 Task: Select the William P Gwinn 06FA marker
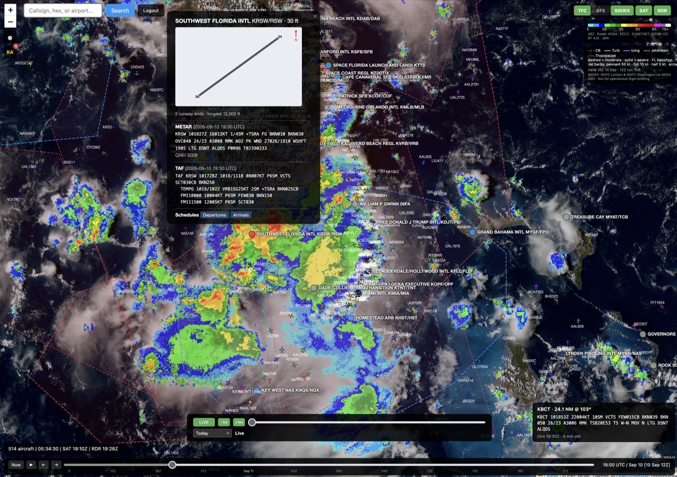[355, 204]
